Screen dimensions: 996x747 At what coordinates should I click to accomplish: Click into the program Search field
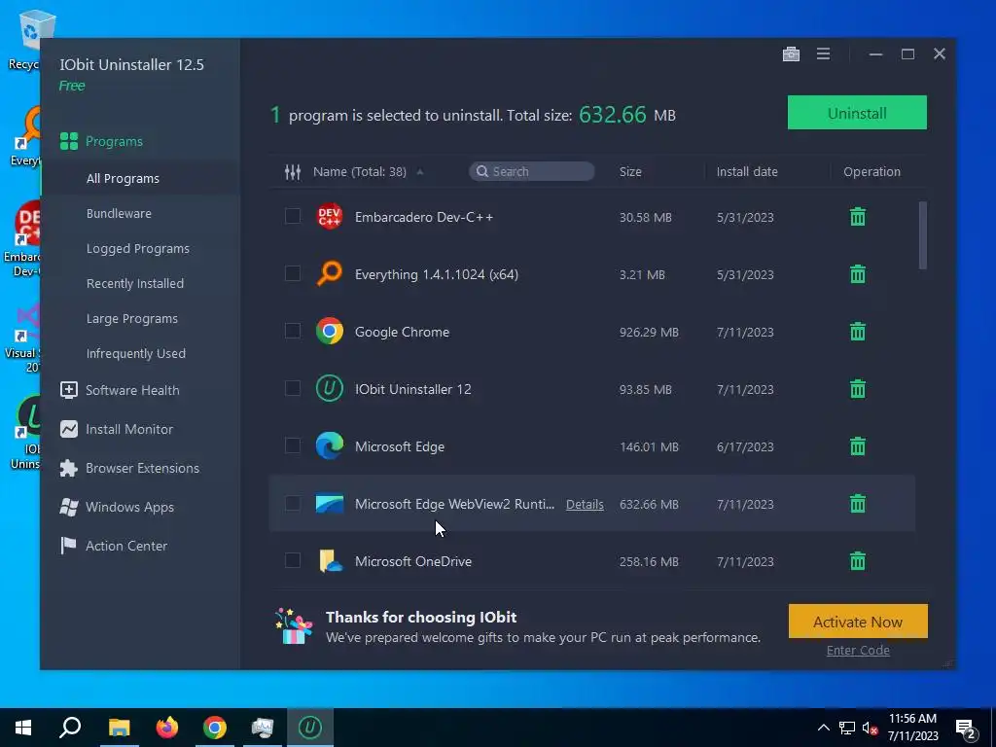tap(532, 171)
